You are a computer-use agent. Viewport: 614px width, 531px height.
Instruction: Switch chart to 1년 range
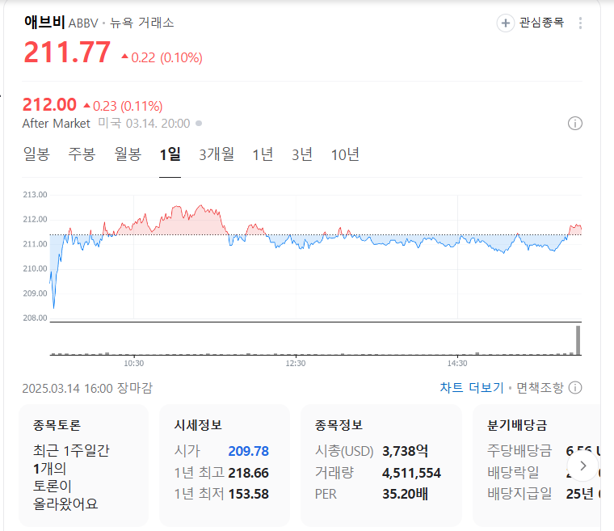(x=263, y=154)
